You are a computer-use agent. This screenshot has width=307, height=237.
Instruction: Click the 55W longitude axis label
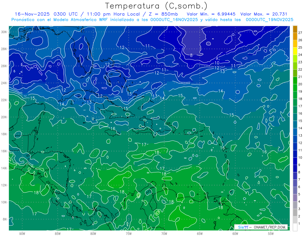click(x=271, y=233)
